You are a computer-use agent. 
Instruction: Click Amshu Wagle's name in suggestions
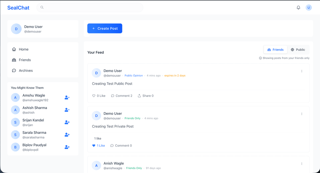click(34, 95)
